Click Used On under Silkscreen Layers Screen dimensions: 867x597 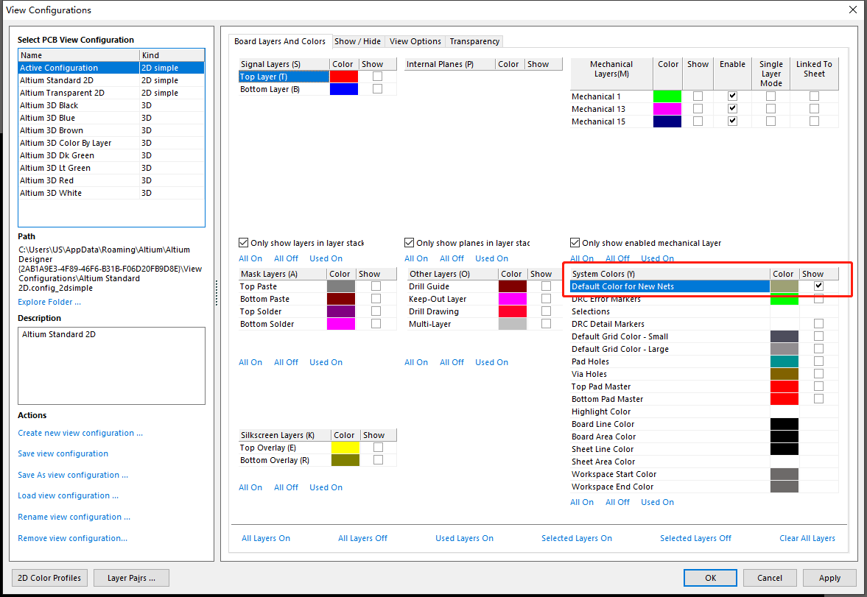(326, 487)
